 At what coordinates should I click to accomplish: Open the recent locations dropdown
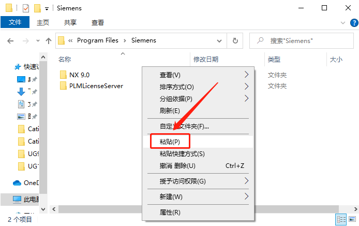38,41
